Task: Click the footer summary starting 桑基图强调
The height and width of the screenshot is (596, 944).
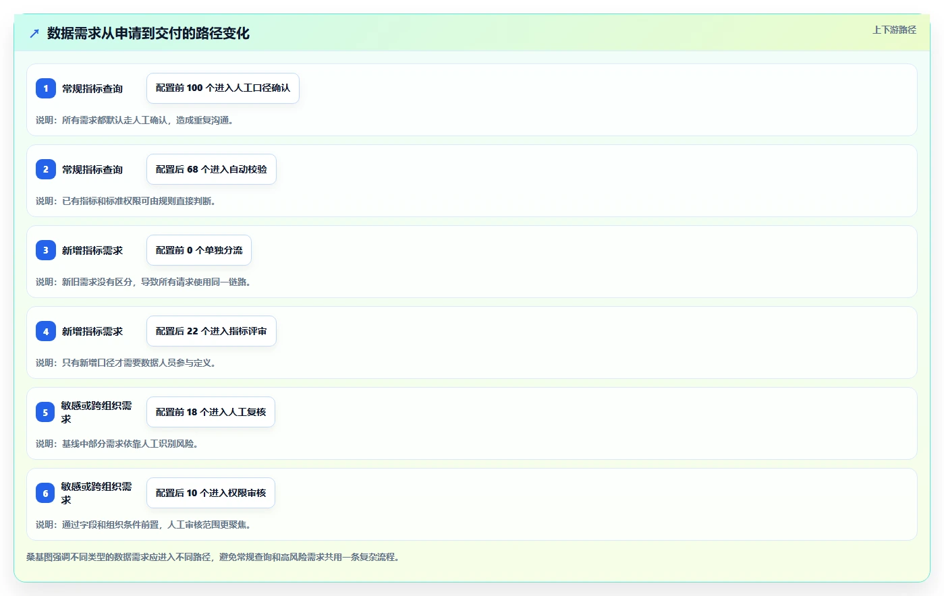Action: click(213, 557)
